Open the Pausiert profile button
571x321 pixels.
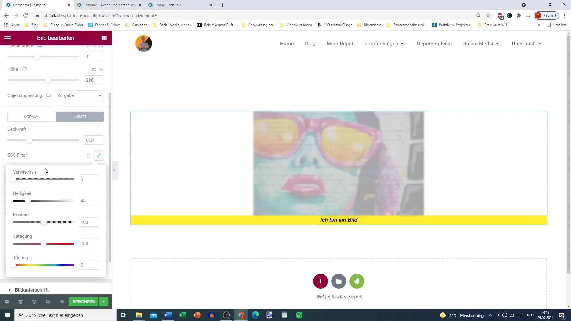tap(547, 15)
